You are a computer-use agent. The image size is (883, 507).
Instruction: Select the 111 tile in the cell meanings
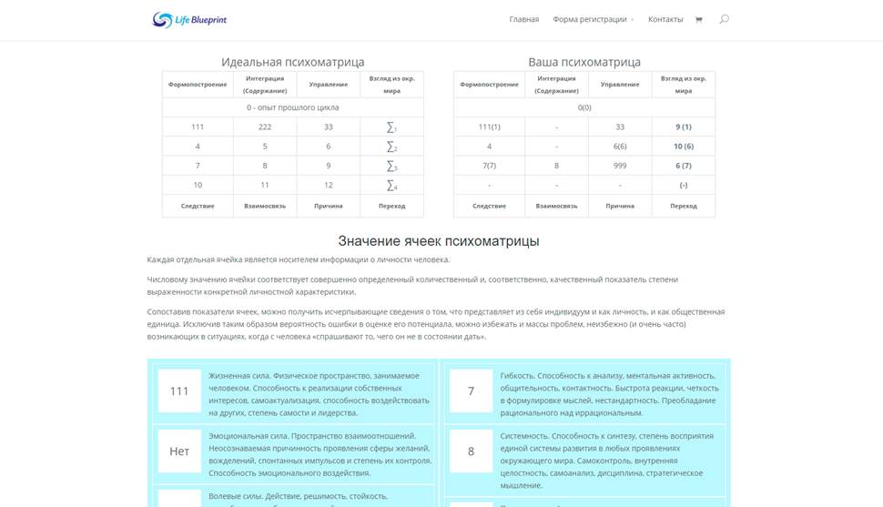tap(179, 391)
